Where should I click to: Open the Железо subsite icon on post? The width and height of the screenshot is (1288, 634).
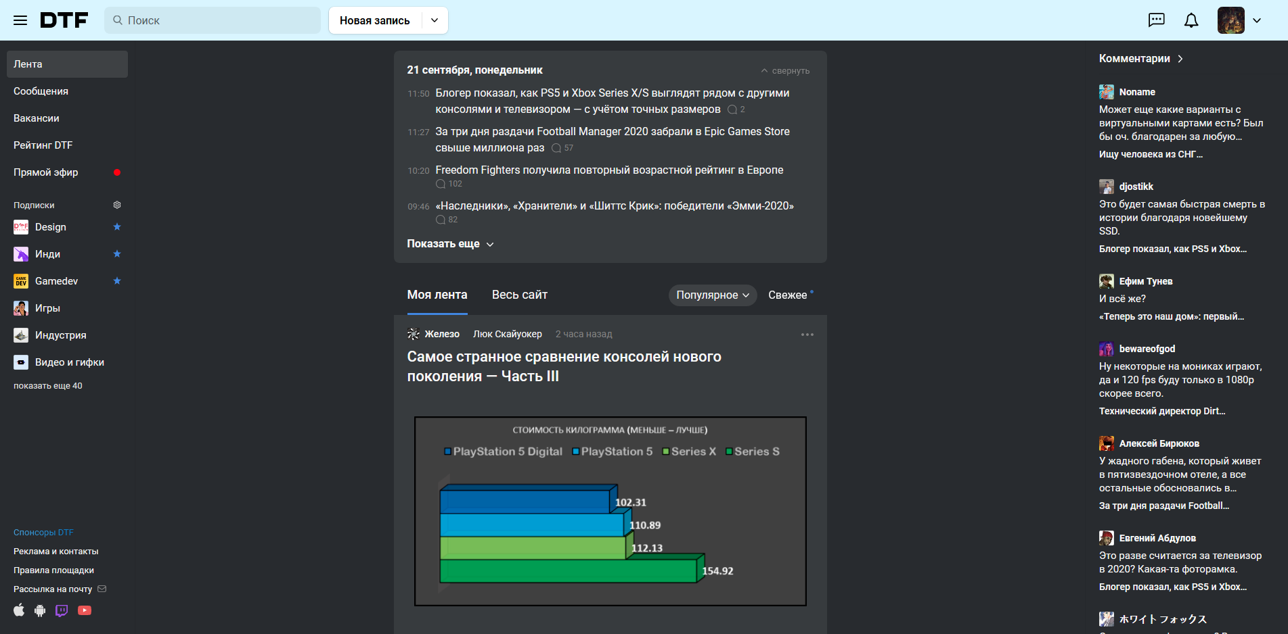pyautogui.click(x=414, y=334)
